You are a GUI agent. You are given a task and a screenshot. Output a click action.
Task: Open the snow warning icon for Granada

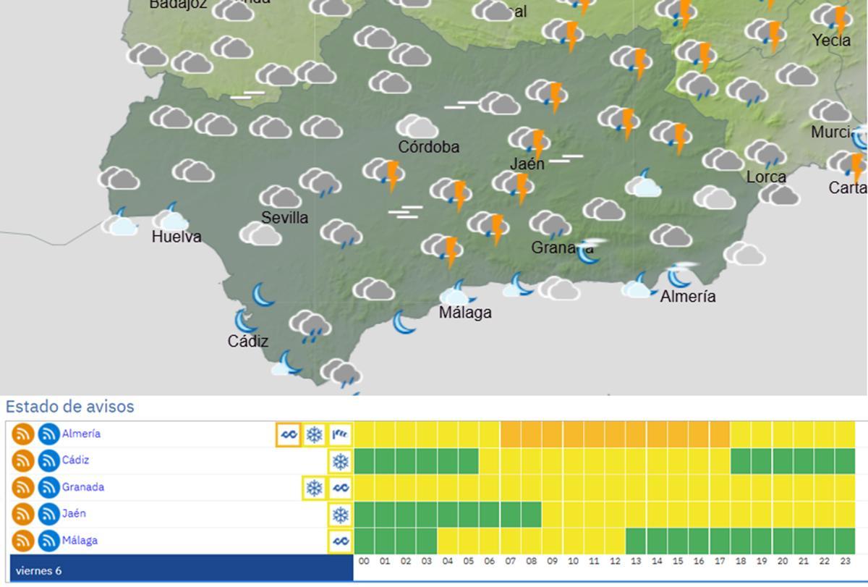coord(314,488)
